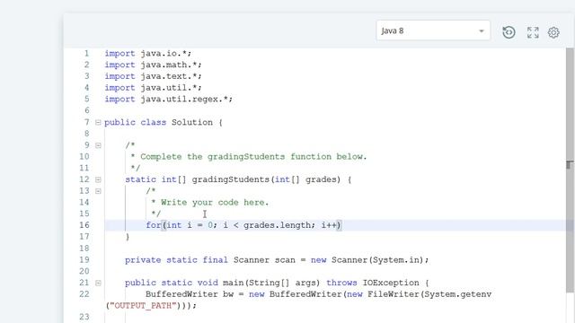Screen dimensions: 575x323
Task: Click 'import java.io.*;' on line 1
Action: (147, 54)
